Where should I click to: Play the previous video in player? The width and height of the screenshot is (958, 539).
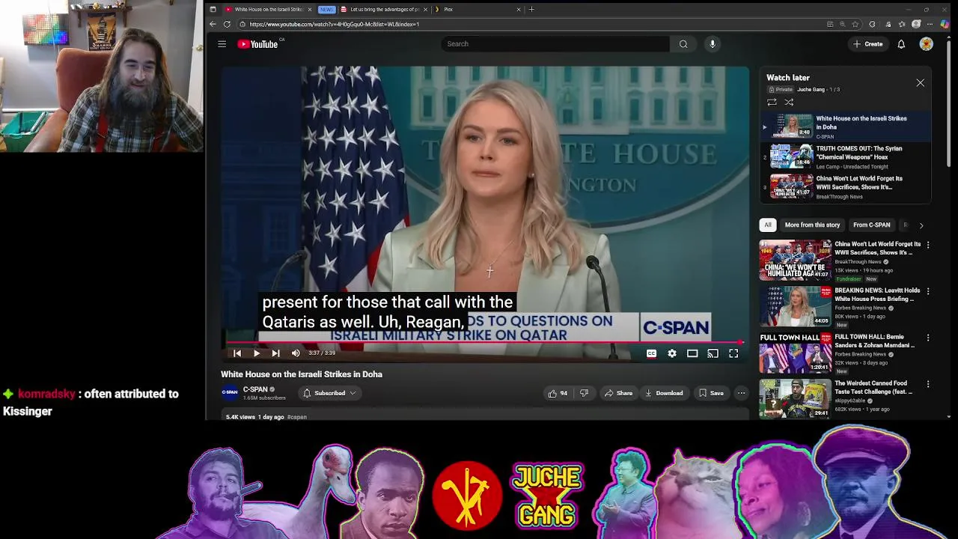[x=237, y=353]
